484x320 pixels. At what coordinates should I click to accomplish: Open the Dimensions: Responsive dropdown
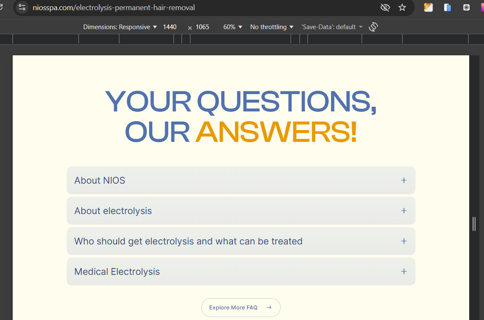(120, 27)
